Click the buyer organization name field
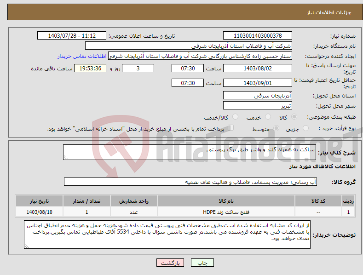This screenshot has height=275, width=363. tap(189, 46)
